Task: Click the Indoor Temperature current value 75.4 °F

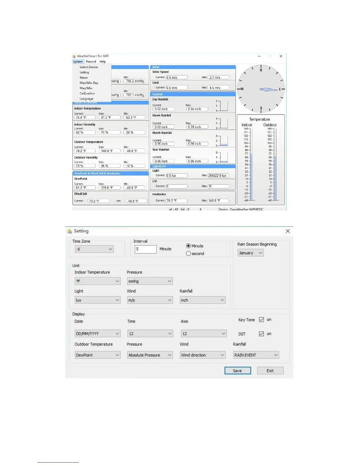Action: tap(85, 117)
